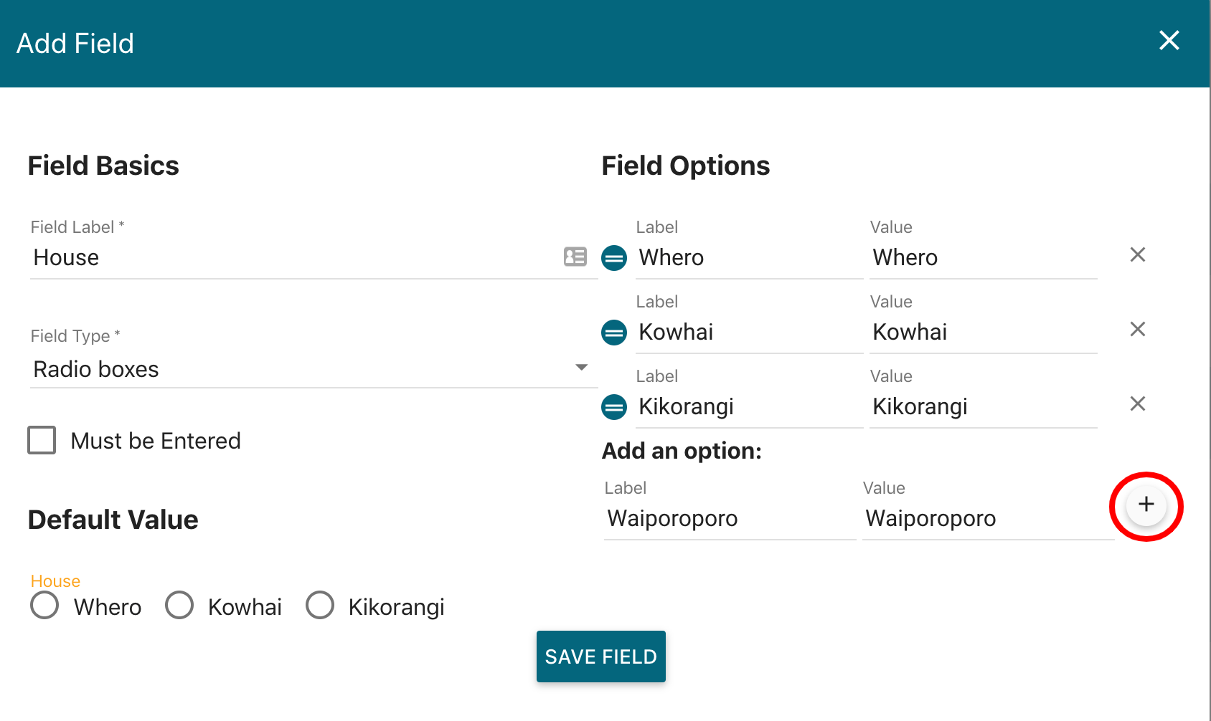Screen dimensions: 1211x721
Task: Select Whero as default radio value
Action: point(44,605)
